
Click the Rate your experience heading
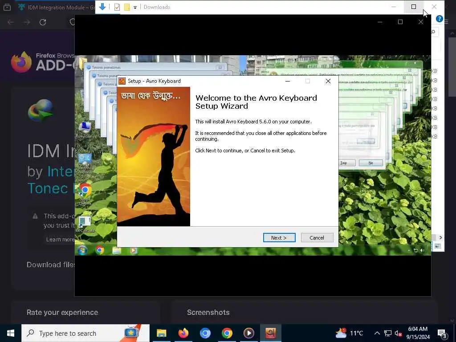(62, 312)
